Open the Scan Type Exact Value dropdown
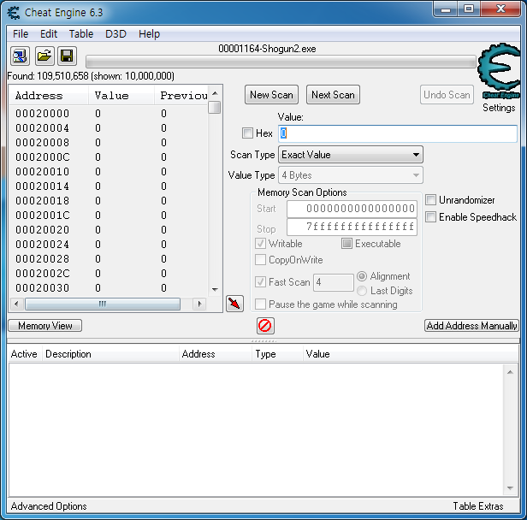This screenshot has width=527, height=520. coord(351,155)
